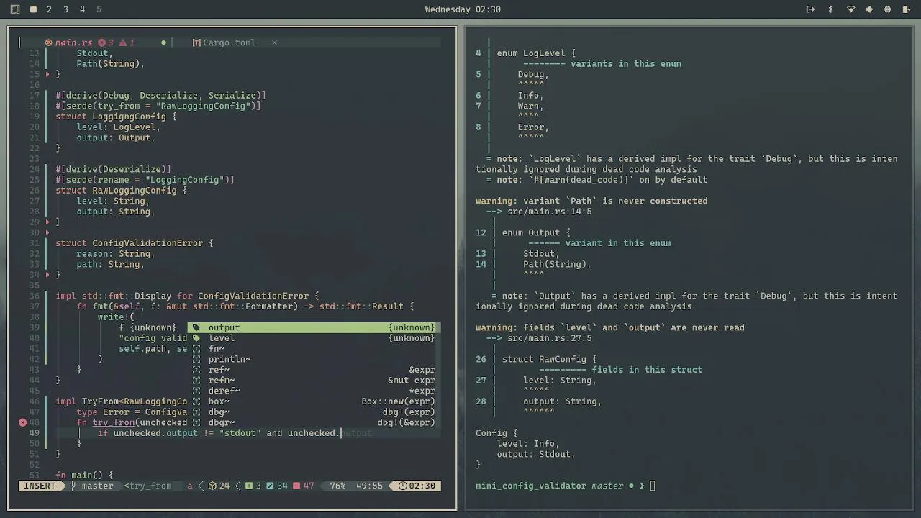The height and width of the screenshot is (518, 921).
Task: Toggle the fold marker on line 34
Action: (47, 275)
